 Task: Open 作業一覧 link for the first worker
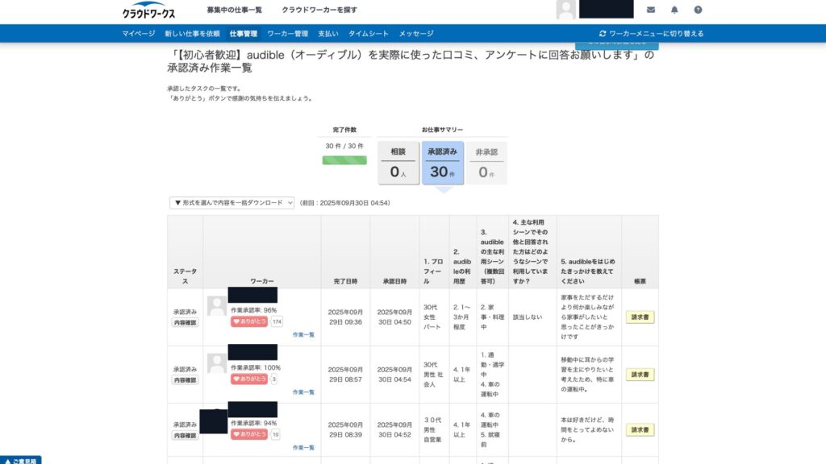(303, 334)
